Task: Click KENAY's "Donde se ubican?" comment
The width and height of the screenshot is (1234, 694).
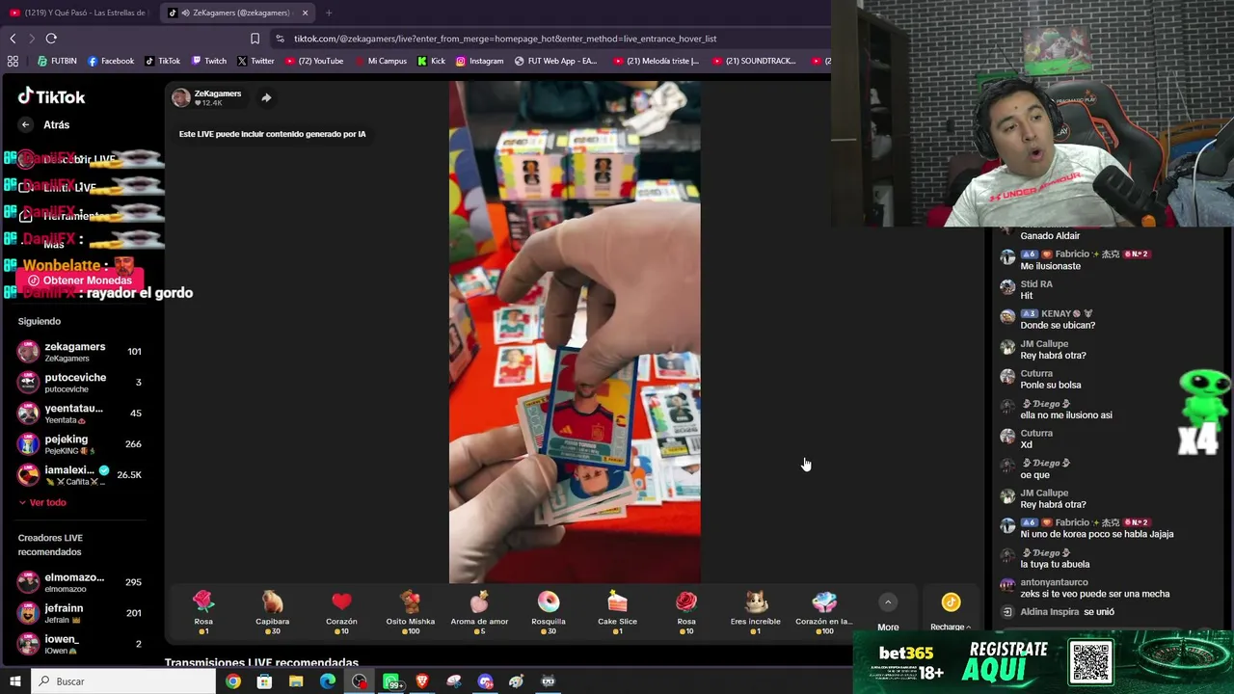Action: tap(1058, 326)
